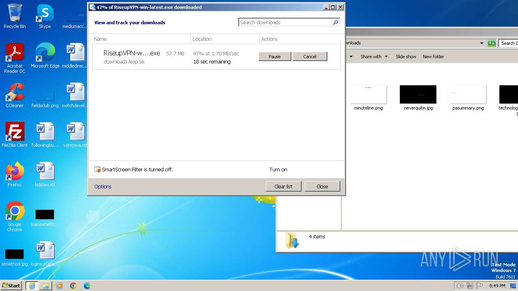518x291 pixels.
Task: Select the followingbu desktop document
Action: [x=45, y=135]
